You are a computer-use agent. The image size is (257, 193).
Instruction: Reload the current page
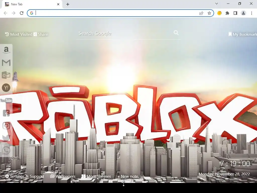tap(22, 13)
